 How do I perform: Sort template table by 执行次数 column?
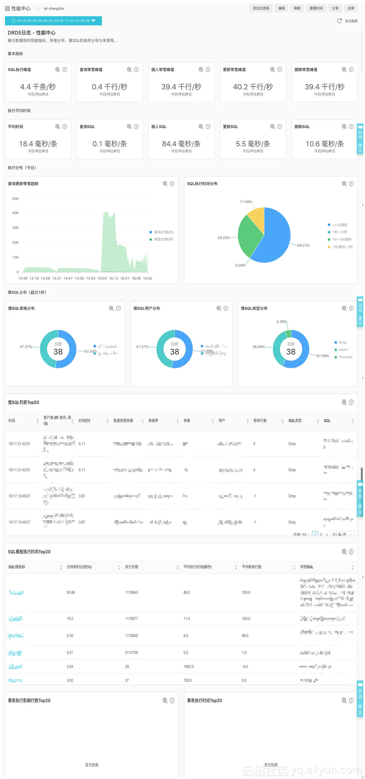[x=178, y=567]
